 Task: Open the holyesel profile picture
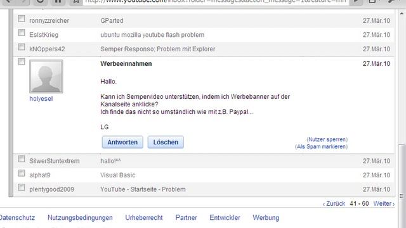(46, 77)
